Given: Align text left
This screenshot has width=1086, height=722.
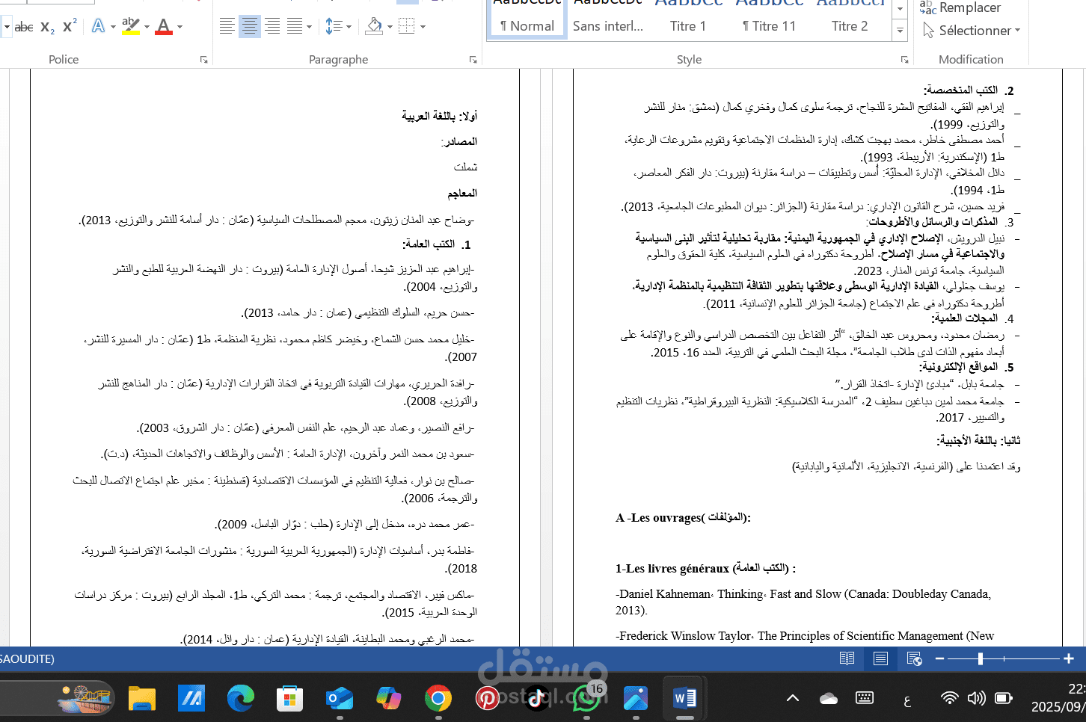Looking at the screenshot, I should (227, 27).
